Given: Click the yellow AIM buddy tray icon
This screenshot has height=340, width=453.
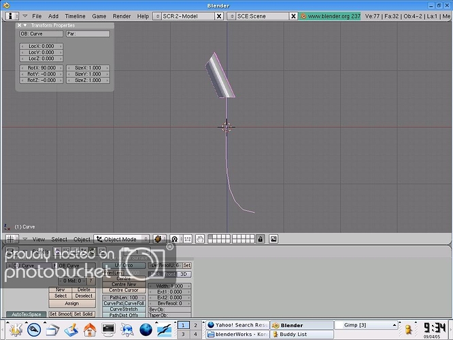Looking at the screenshot, I should click(408, 330).
